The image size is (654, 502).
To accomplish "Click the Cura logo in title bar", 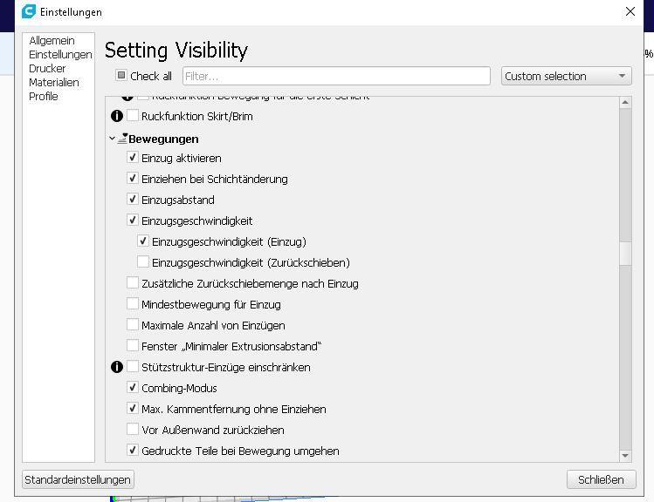I will (x=29, y=12).
